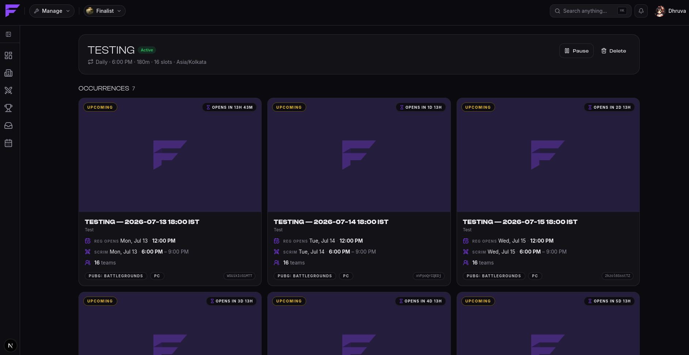The width and height of the screenshot is (689, 355).
Task: Click scrim swords icon for Tue, Jul 14
Action: [x=277, y=252]
